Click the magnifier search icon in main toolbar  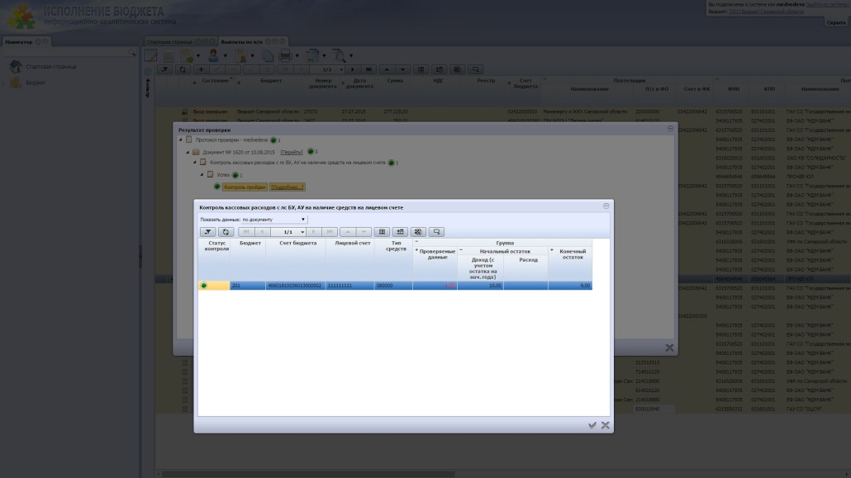(x=339, y=55)
